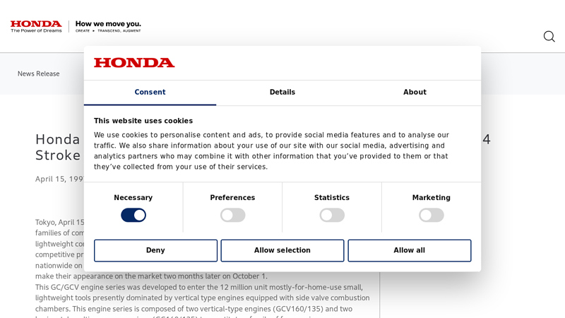Click the red Honda logo in cookie dialog

[134, 63]
